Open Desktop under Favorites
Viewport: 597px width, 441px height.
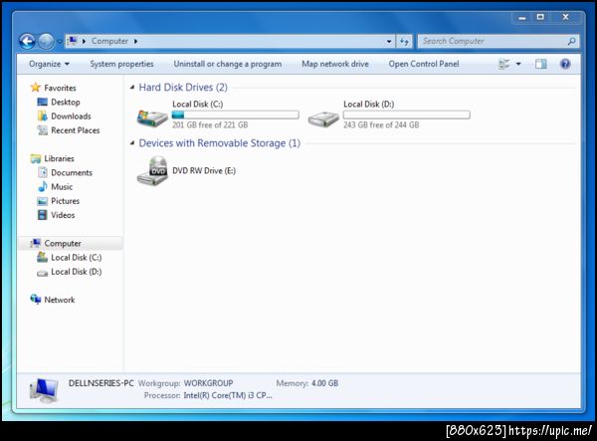click(66, 103)
